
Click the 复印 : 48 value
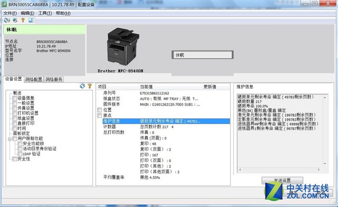148,144
